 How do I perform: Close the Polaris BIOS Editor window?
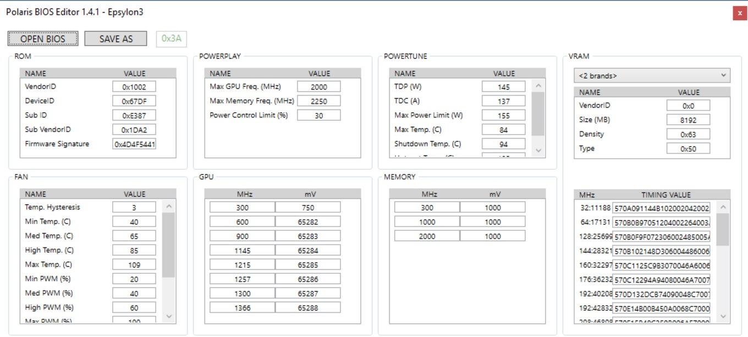[740, 13]
